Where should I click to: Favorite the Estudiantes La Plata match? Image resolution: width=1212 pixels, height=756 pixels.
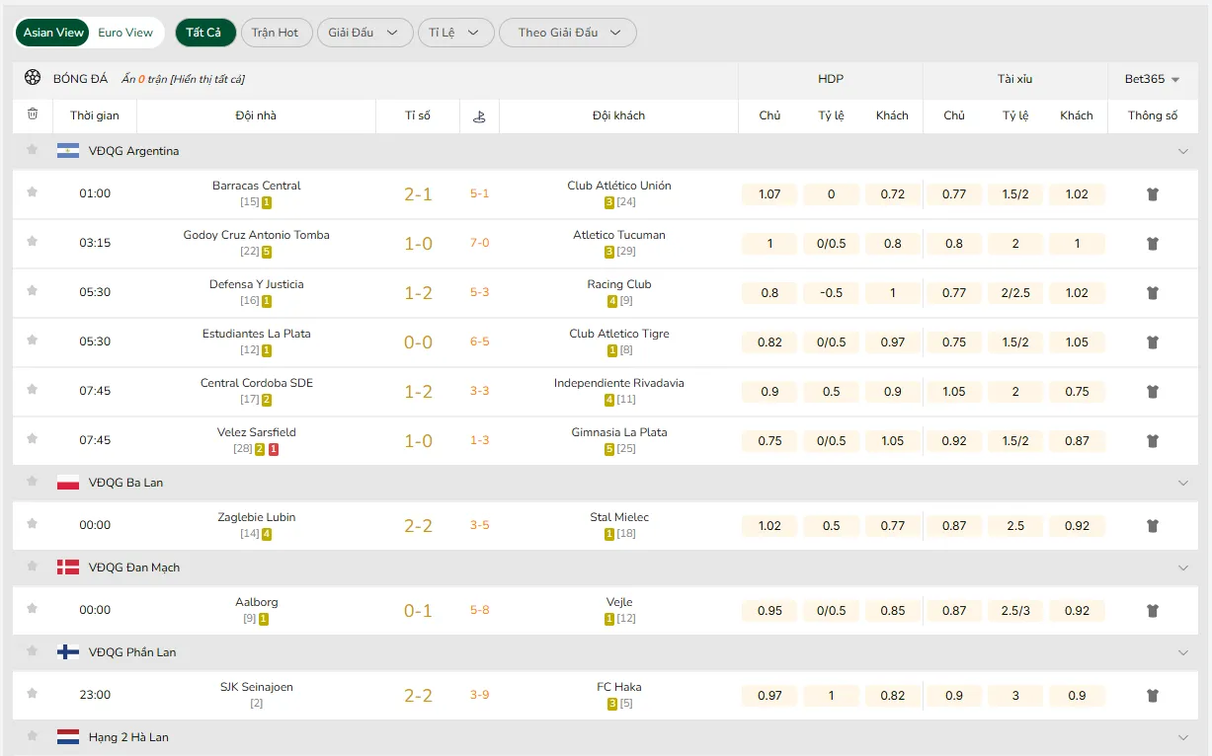click(32, 340)
